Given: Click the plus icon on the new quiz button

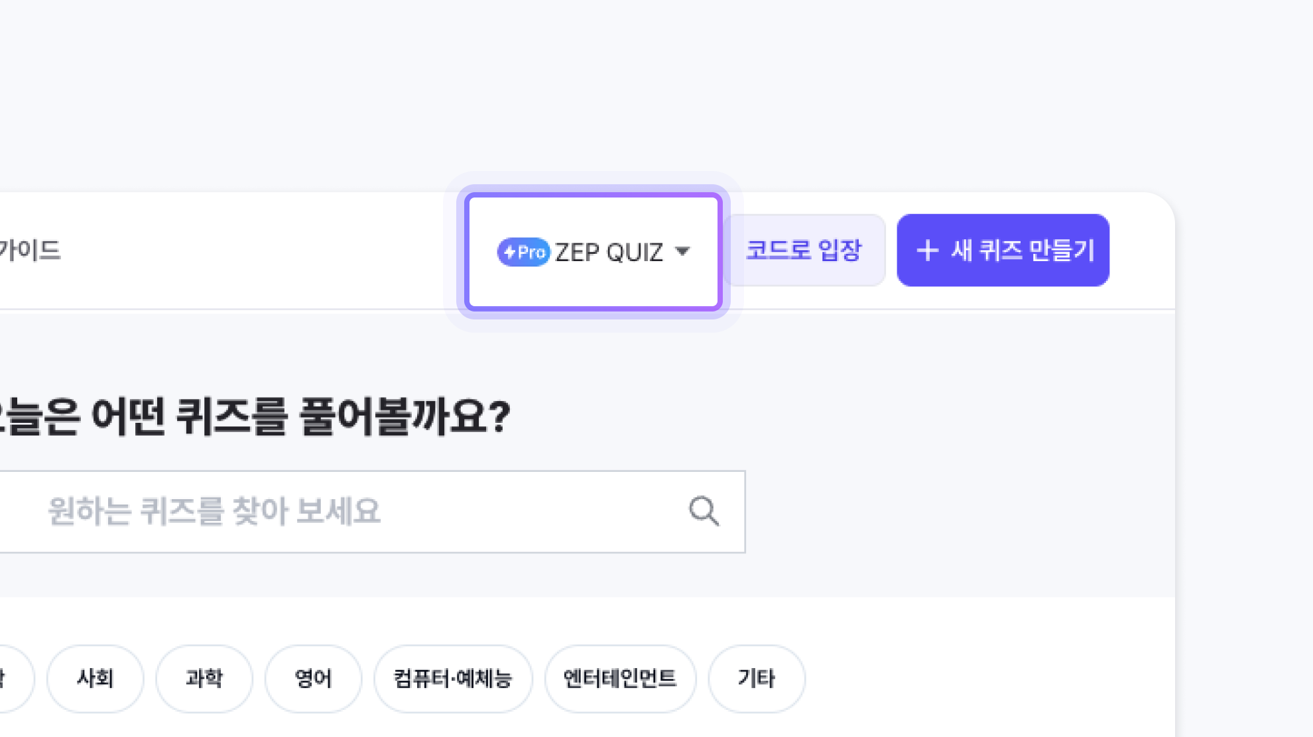Looking at the screenshot, I should pos(927,251).
